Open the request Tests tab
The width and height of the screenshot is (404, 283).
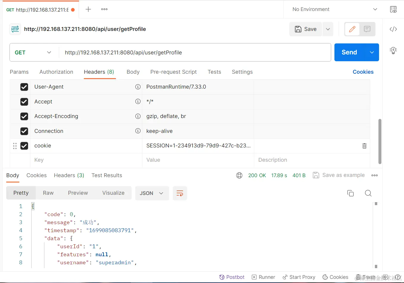pos(214,72)
